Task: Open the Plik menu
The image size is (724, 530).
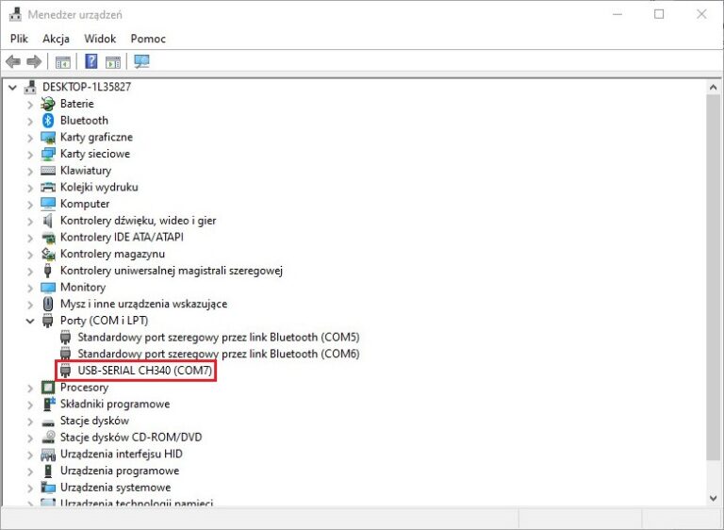Action: tap(19, 39)
